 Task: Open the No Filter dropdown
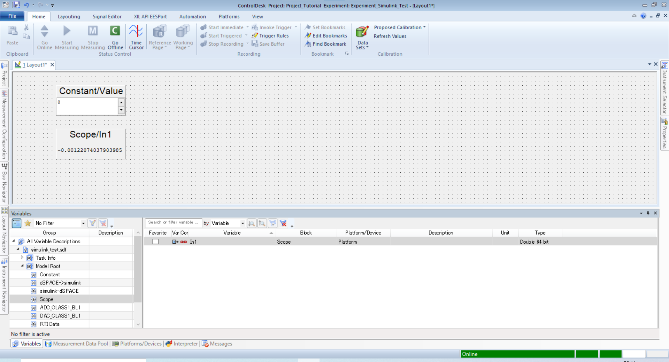[83, 223]
